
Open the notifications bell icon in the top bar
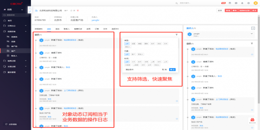click(242, 3)
